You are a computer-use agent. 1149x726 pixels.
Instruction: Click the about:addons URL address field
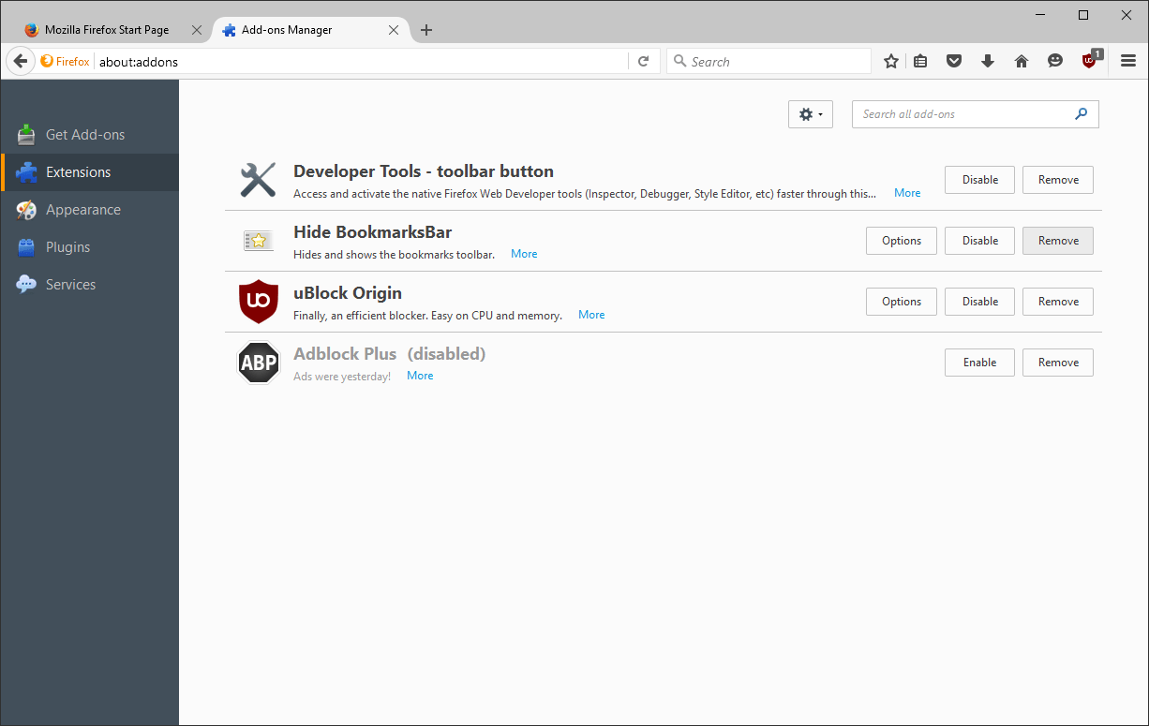point(361,62)
